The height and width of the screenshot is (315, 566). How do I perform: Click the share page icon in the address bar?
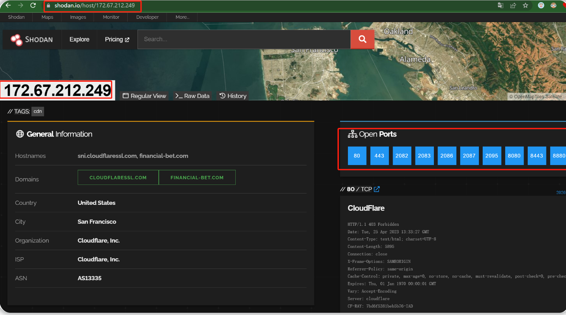513,5
